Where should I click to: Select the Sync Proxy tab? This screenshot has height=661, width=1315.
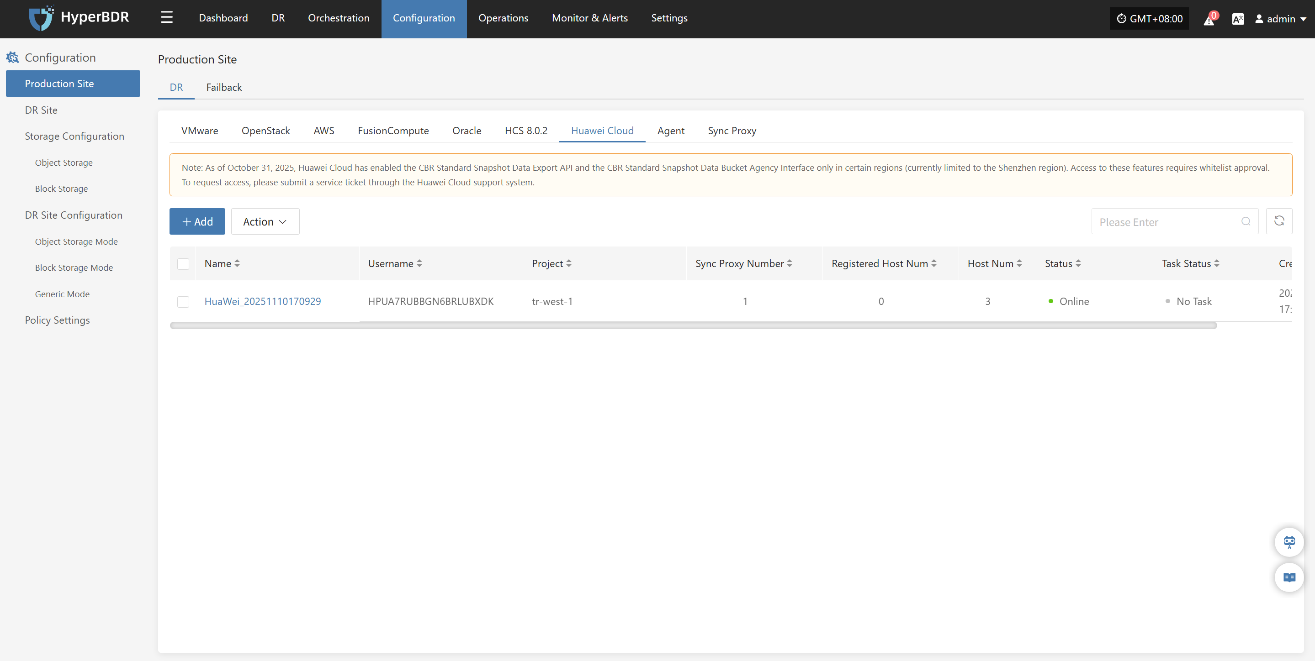(x=732, y=131)
